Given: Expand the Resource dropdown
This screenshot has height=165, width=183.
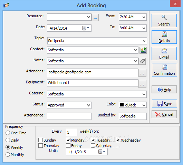Looking at the screenshot, I should tap(88, 17).
